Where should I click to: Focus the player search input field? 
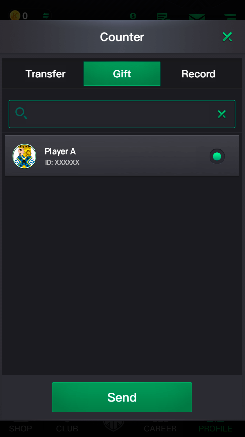point(122,114)
